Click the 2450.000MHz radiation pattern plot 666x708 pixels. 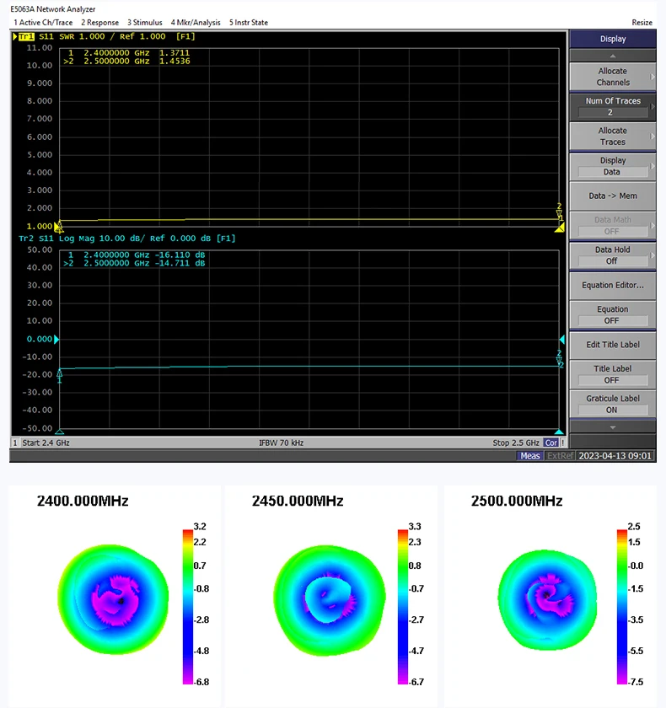(x=329, y=600)
